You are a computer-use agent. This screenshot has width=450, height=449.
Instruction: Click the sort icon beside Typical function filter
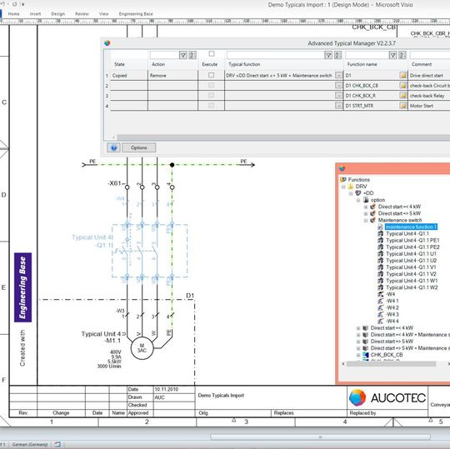[x=337, y=55]
